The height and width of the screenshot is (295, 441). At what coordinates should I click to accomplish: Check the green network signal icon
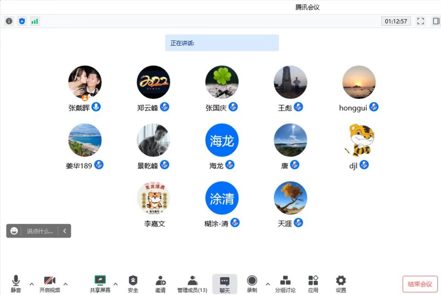click(x=35, y=21)
